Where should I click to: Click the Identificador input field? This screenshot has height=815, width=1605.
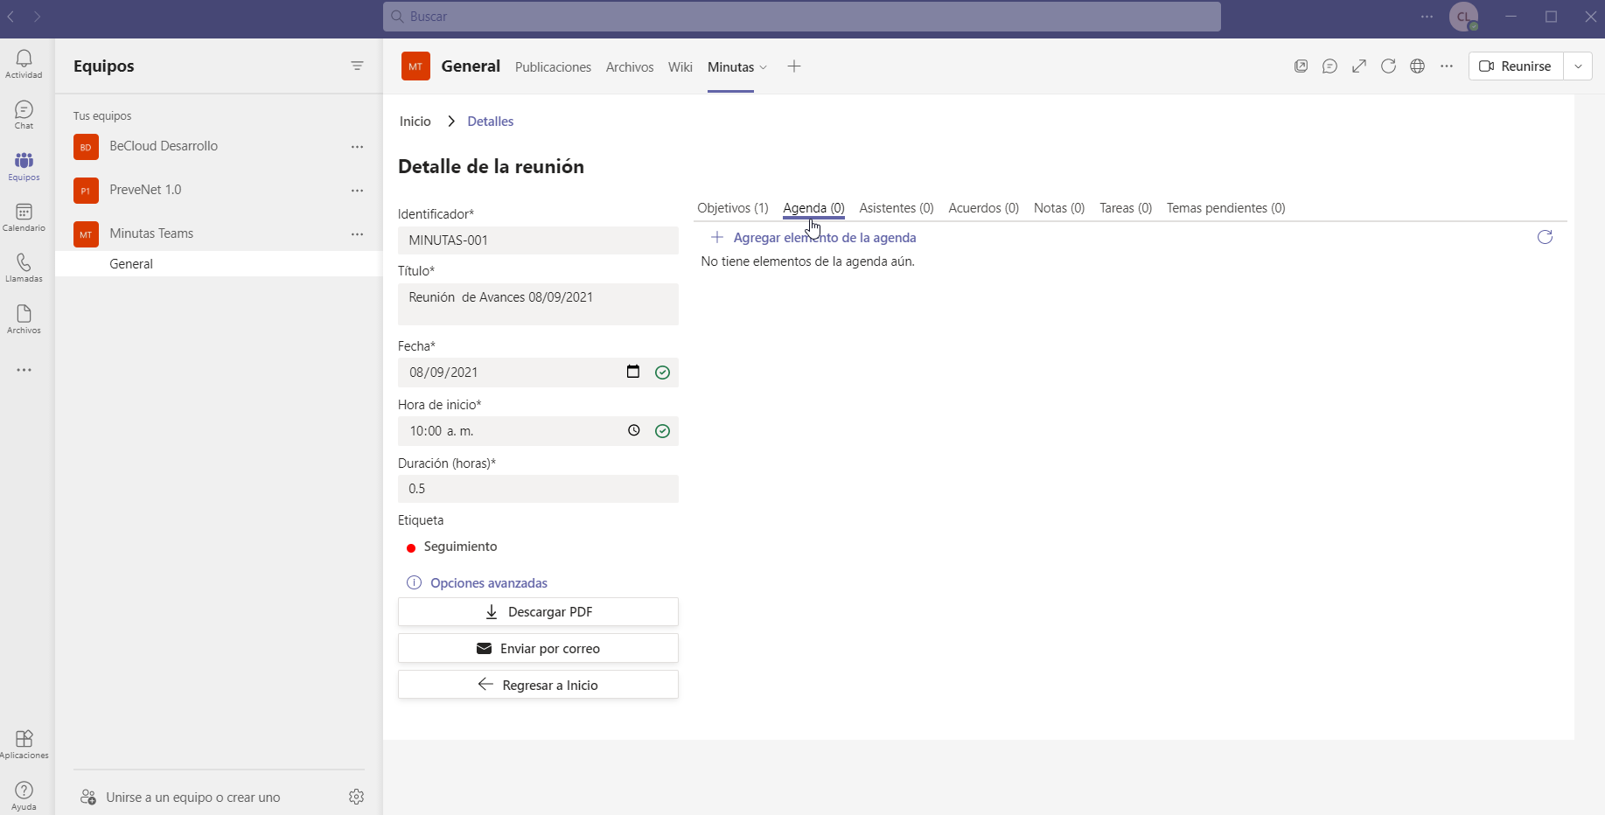click(538, 240)
